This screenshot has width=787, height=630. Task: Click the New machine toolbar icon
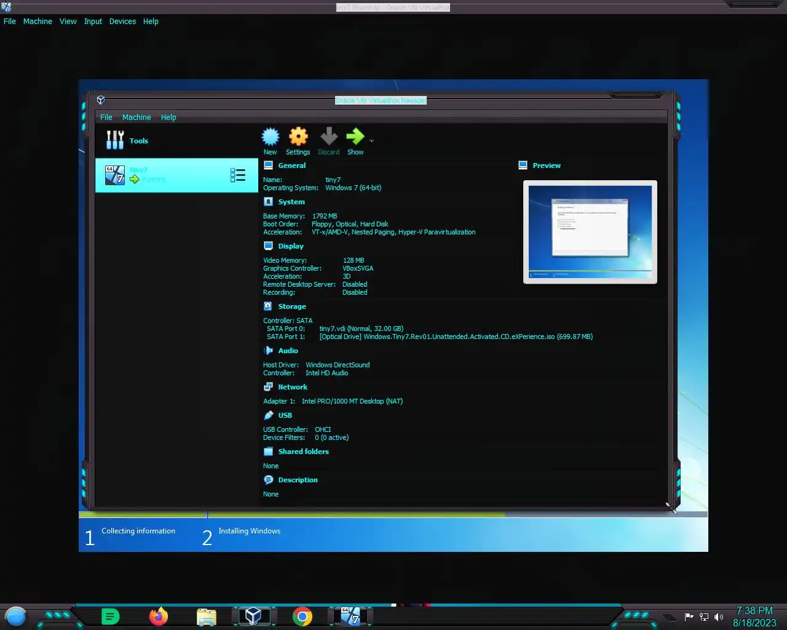tap(271, 137)
